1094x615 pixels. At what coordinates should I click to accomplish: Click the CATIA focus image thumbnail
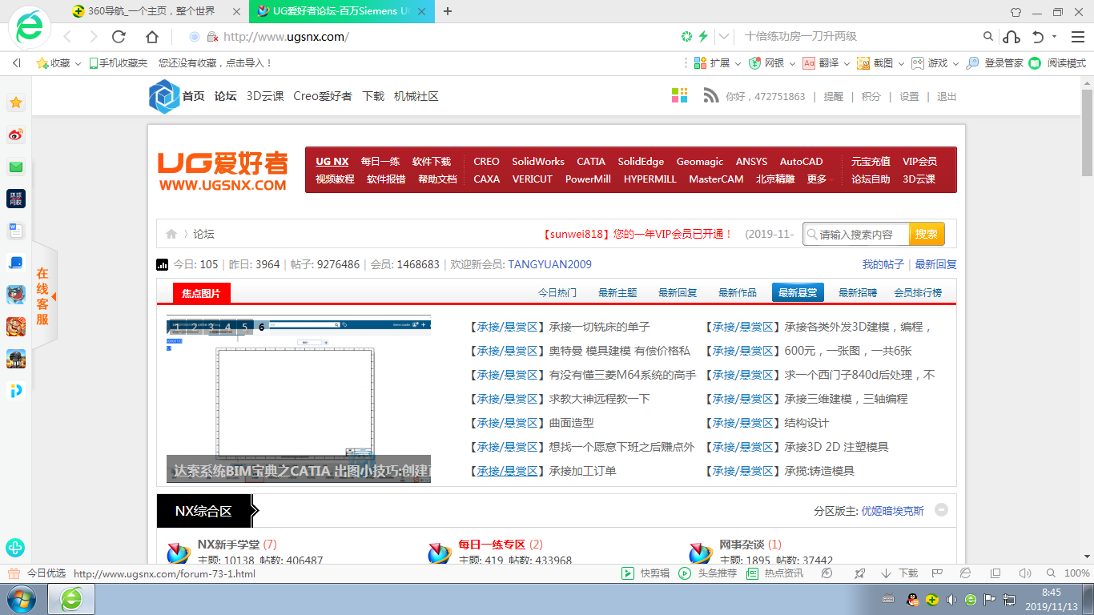(299, 399)
